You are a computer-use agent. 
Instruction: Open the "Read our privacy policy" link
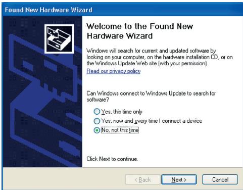tap(114, 71)
